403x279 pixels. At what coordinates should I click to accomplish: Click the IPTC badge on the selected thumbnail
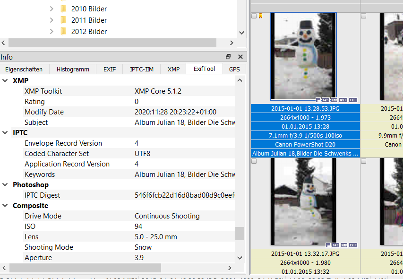(x=343, y=100)
